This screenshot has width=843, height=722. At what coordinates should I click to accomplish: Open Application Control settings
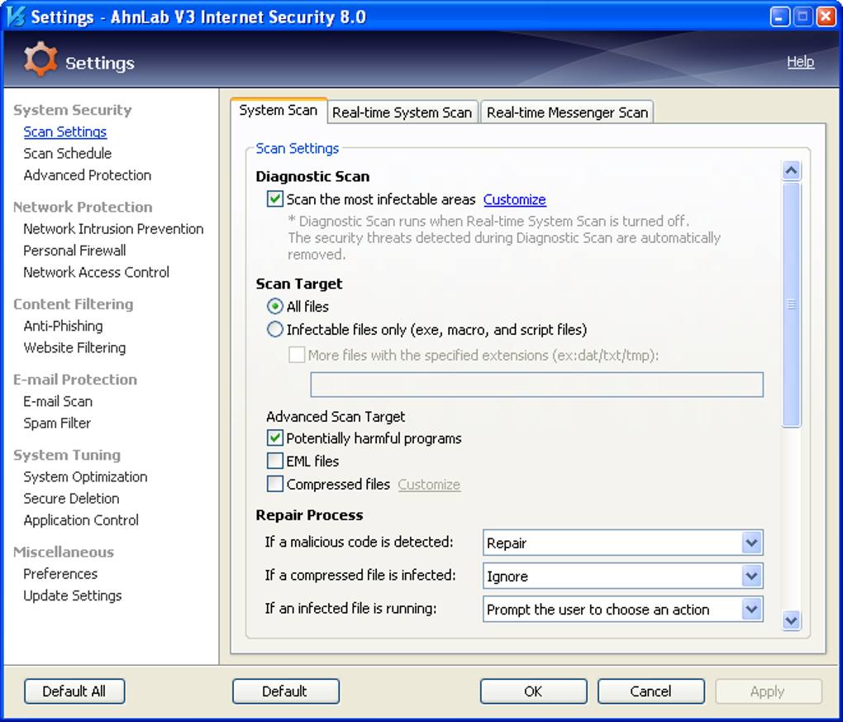[x=81, y=520]
